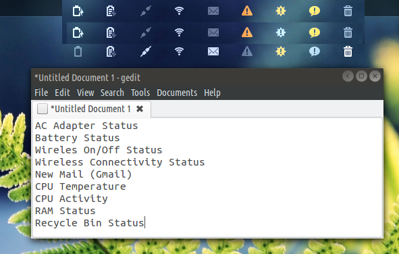Expand the Search menu
This screenshot has height=254, width=399.
click(112, 93)
